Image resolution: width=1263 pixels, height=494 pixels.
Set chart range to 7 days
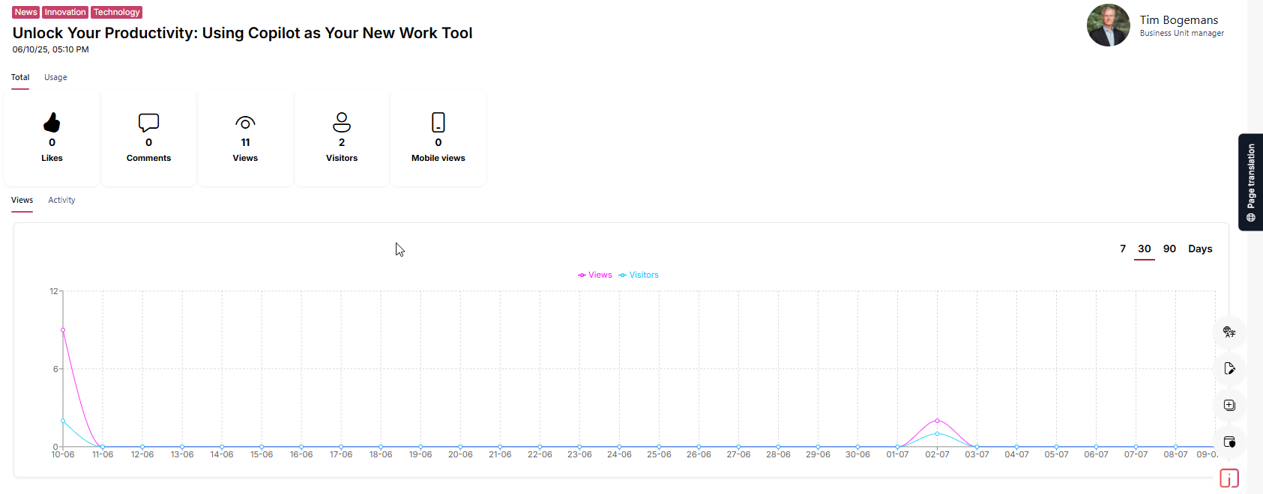pyautogui.click(x=1123, y=249)
